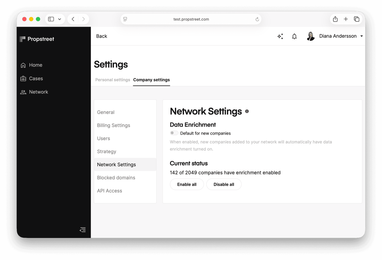The height and width of the screenshot is (260, 382).
Task: Open Network from the sidebar
Action: point(38,92)
